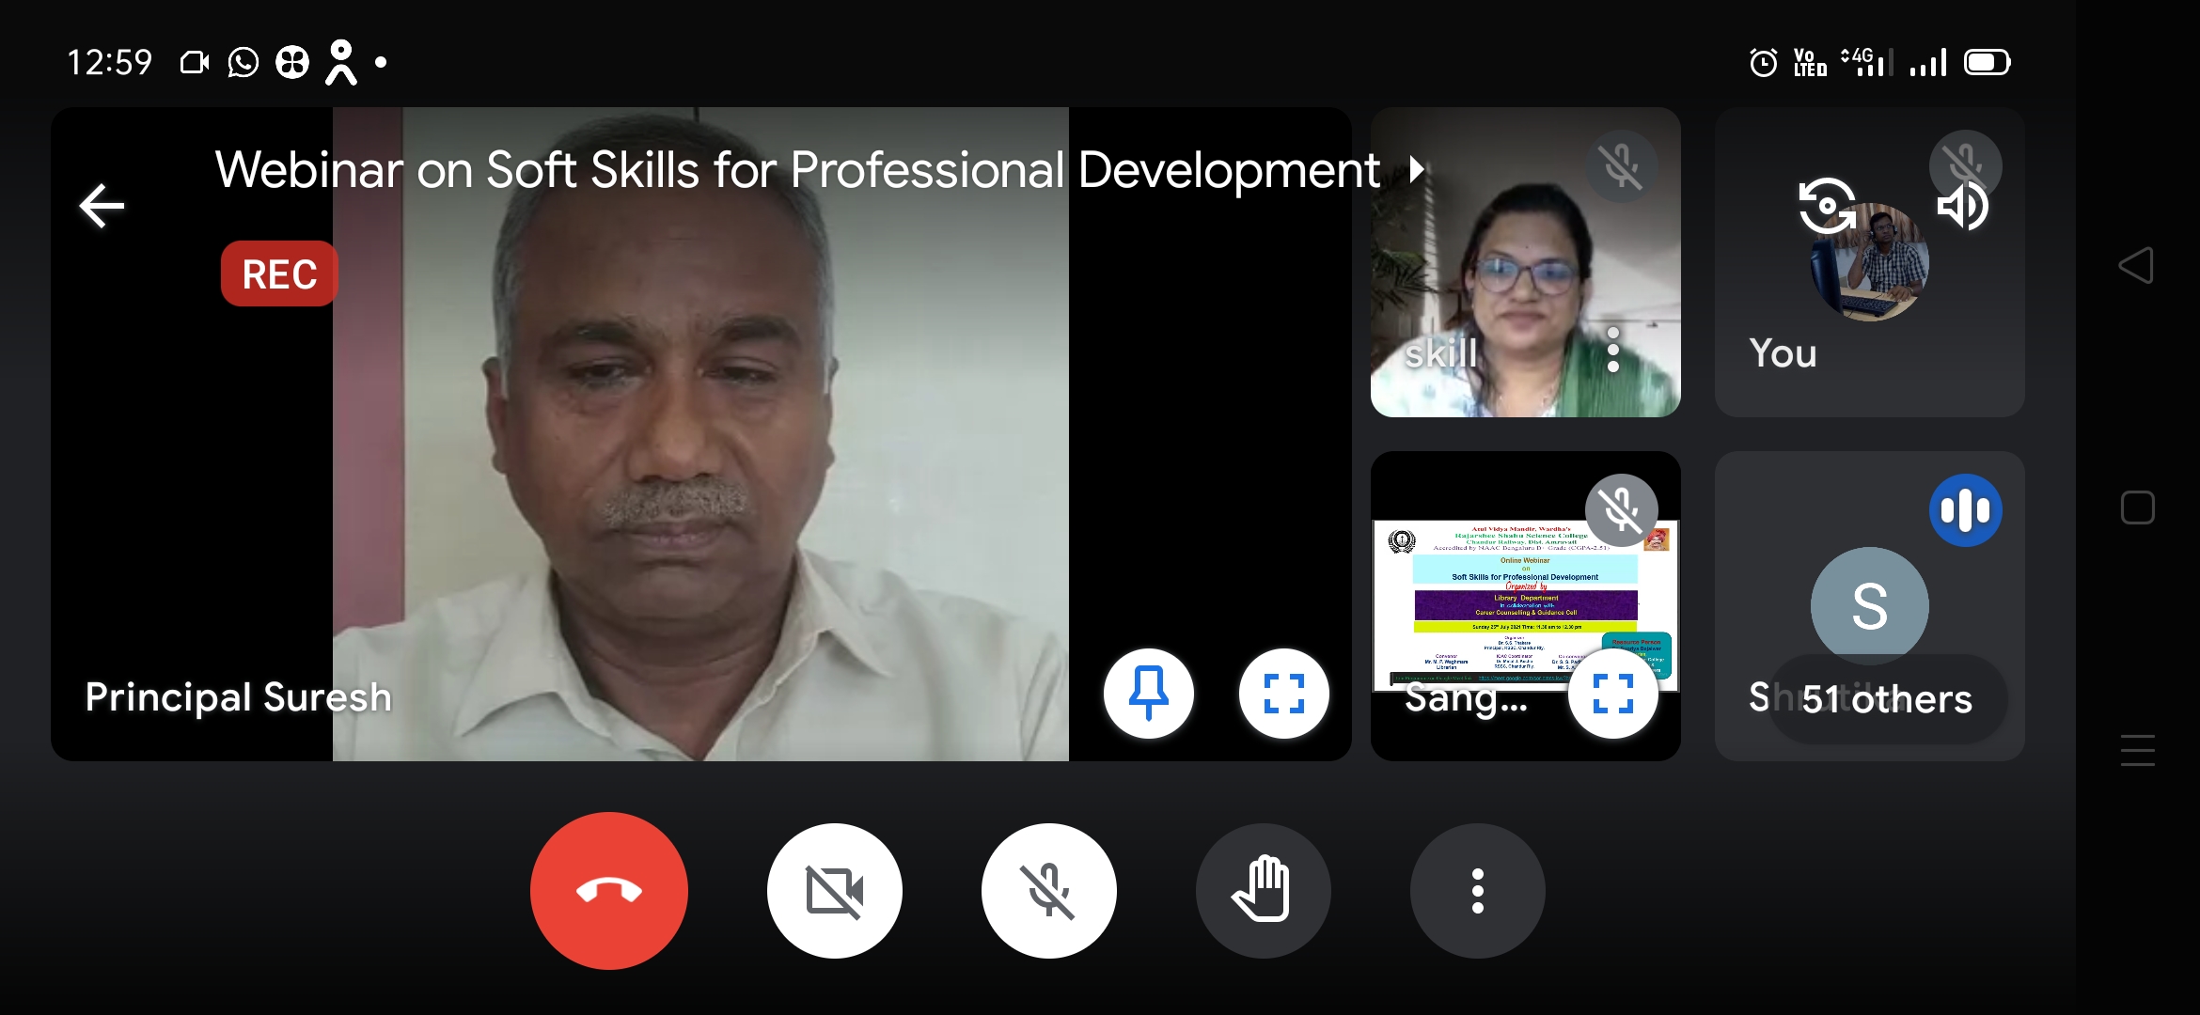The image size is (2200, 1015).
Task: Toggle the microphone mute button
Action: pyautogui.click(x=1048, y=890)
